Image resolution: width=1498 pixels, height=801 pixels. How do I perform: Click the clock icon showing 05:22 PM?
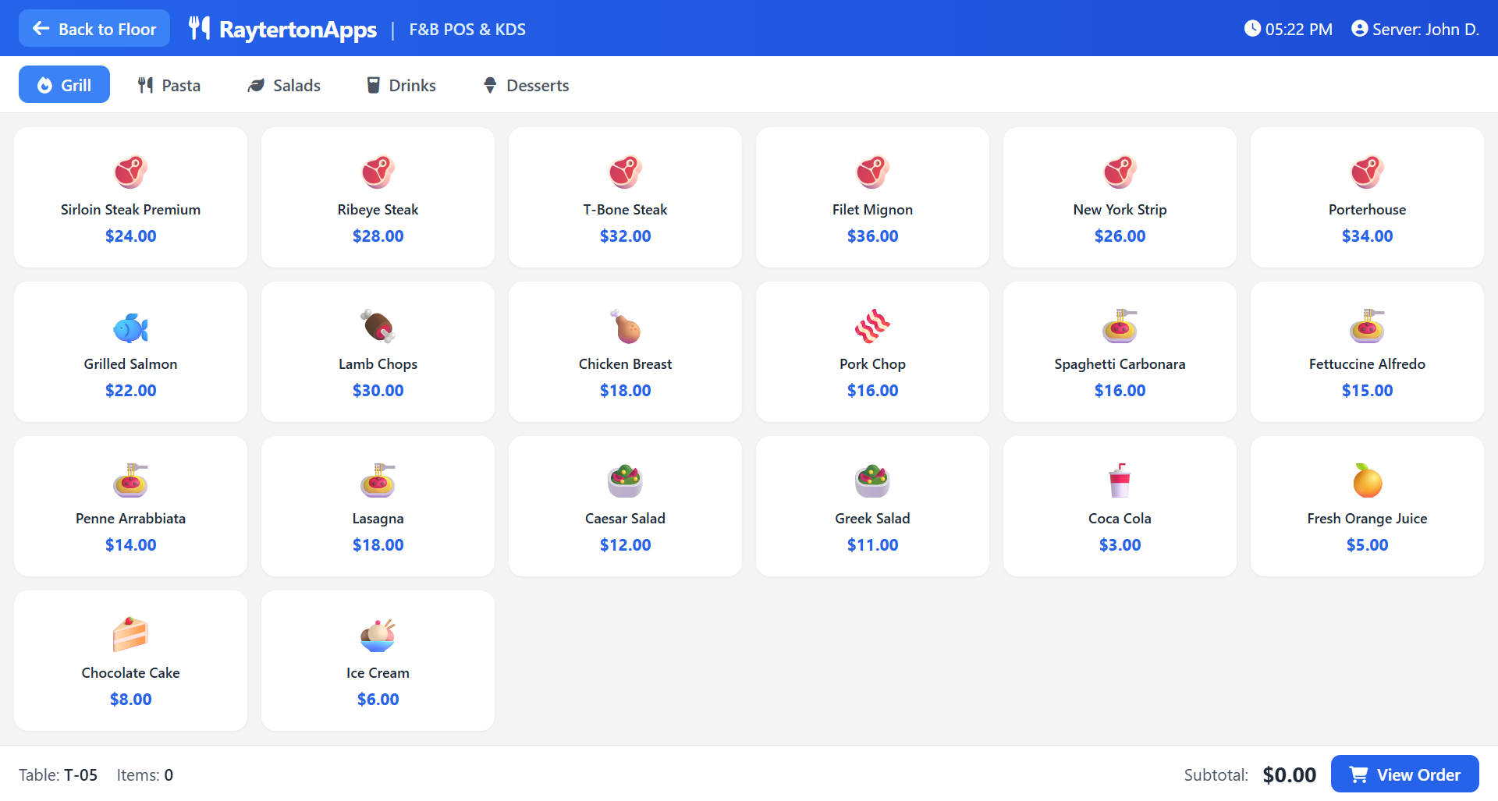coord(1252,28)
